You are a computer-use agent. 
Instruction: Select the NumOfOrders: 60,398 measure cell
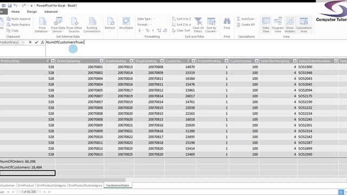[x=28, y=161]
